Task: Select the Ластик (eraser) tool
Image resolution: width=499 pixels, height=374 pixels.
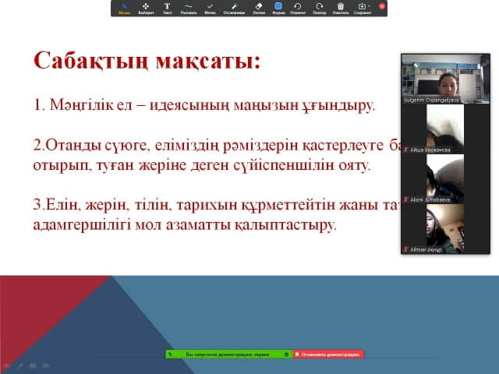Action: click(x=259, y=9)
